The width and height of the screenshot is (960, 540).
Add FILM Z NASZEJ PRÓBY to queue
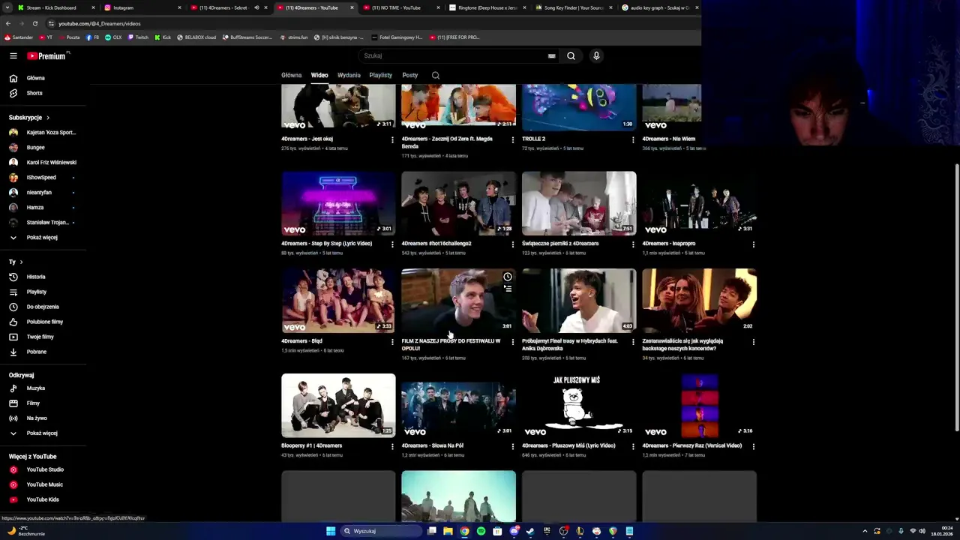tap(508, 289)
